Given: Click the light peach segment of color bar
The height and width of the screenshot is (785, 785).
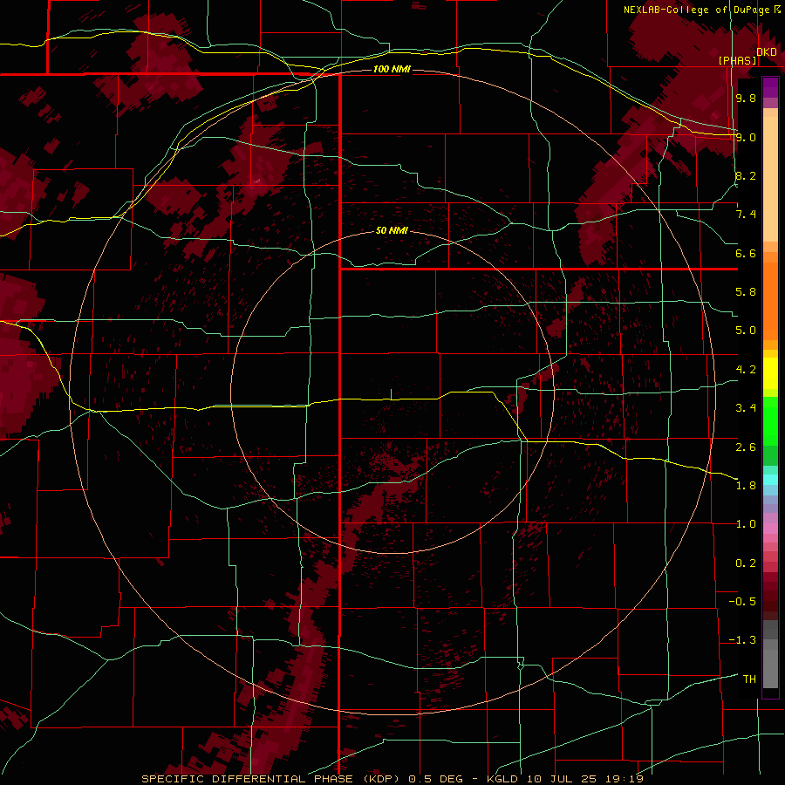Looking at the screenshot, I should tap(770, 179).
